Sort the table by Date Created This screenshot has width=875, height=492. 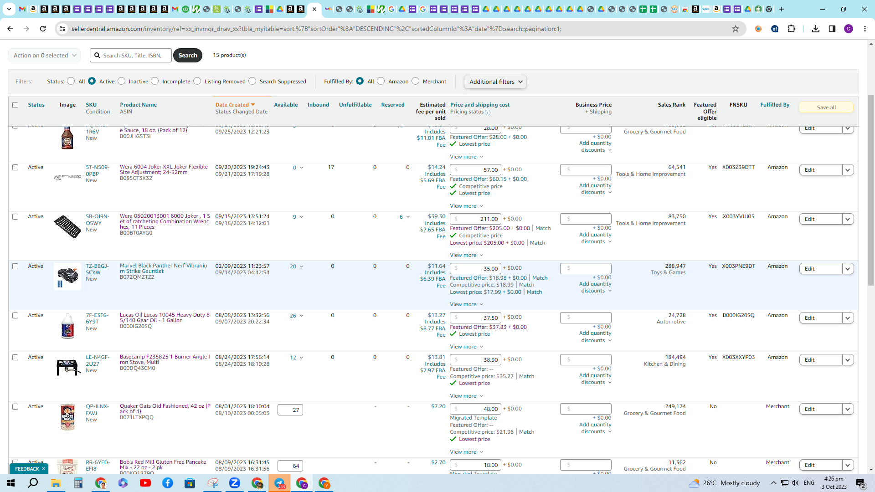pos(235,105)
